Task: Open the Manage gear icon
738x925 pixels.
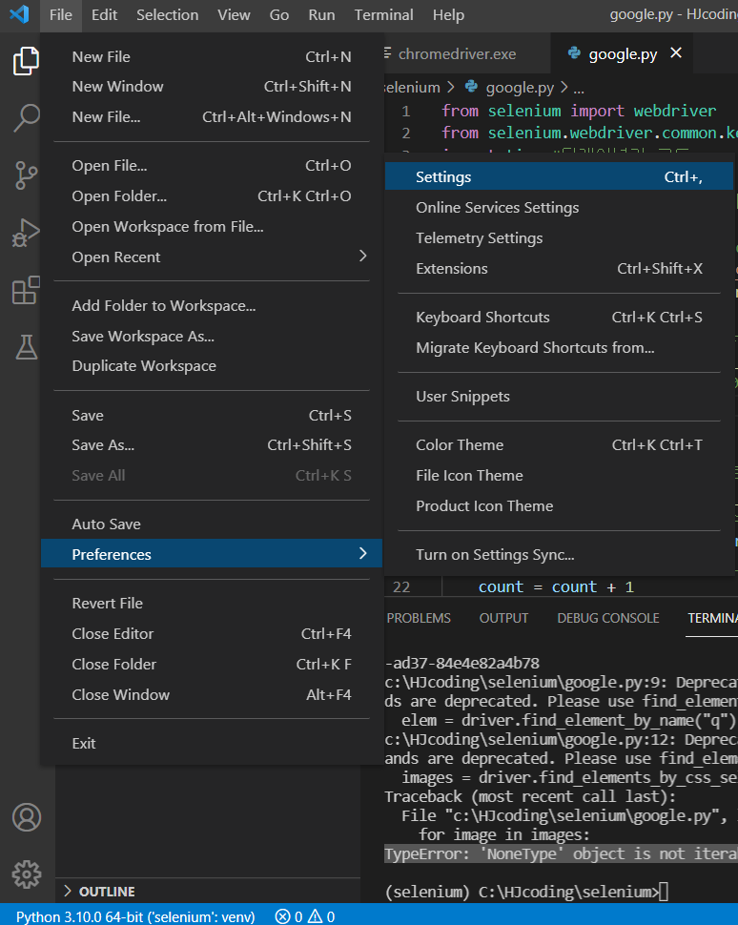Action: (x=27, y=874)
